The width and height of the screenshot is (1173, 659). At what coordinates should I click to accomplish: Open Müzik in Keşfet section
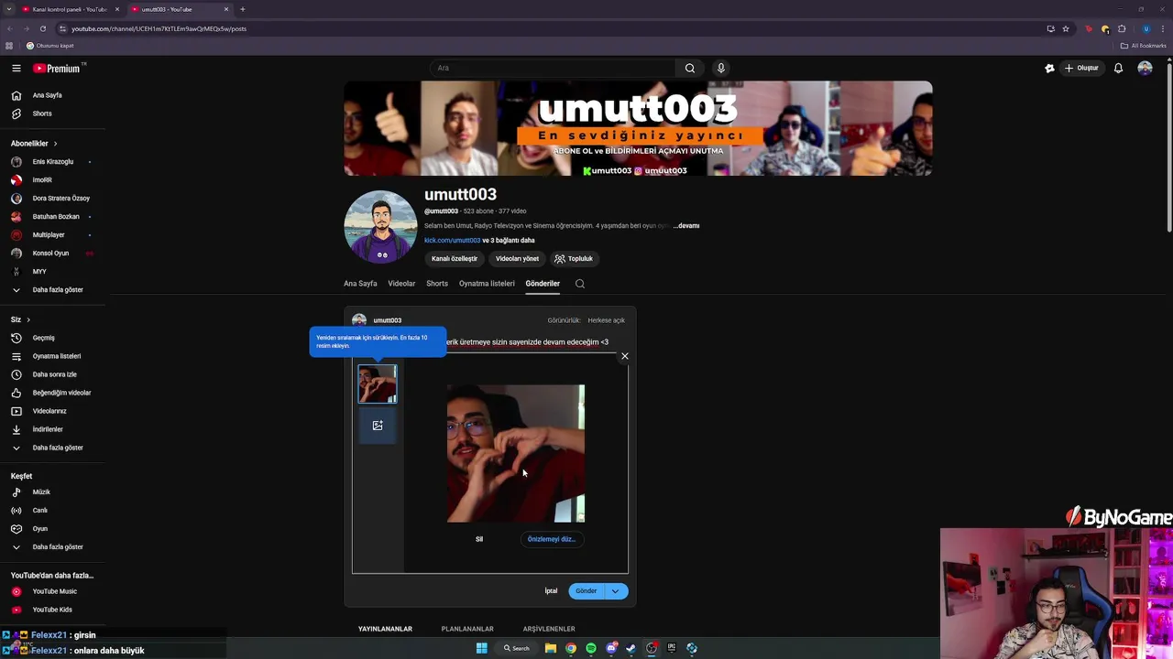(41, 492)
